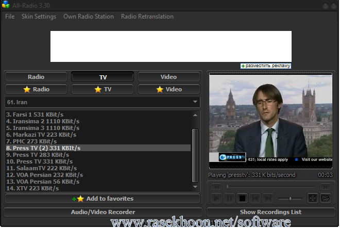Switch to the Radio tab
This screenshot has height=228, width=340.
click(x=36, y=77)
